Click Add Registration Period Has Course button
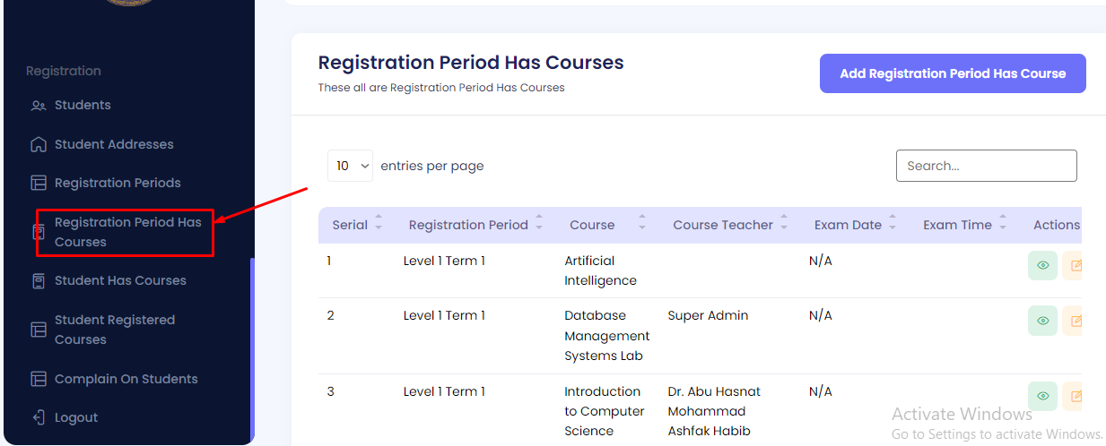This screenshot has width=1106, height=446. coord(953,73)
